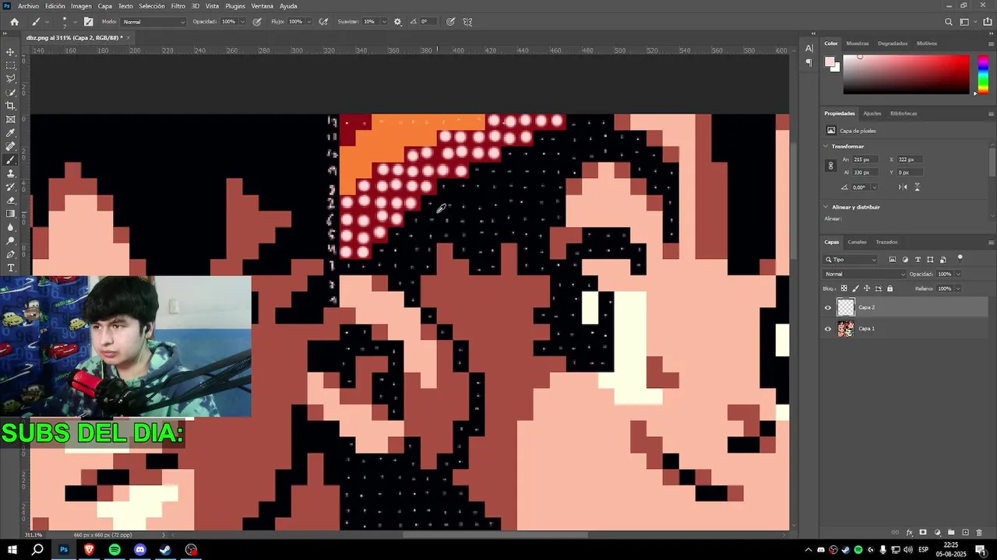Screen dimensions: 997x560
Task: Select the Move tool
Action: (x=10, y=52)
